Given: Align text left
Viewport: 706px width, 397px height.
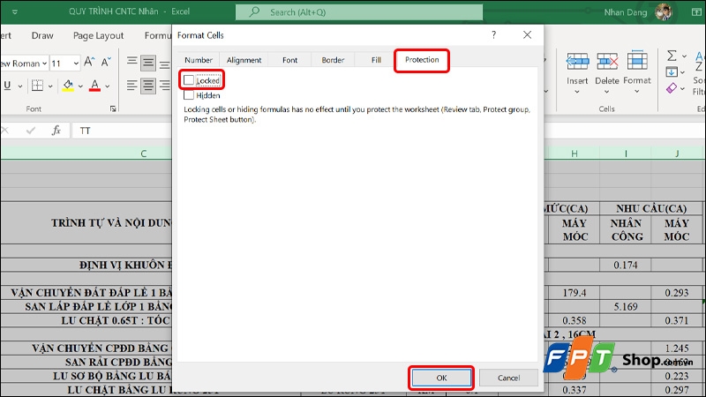Looking at the screenshot, I should coord(131,85).
